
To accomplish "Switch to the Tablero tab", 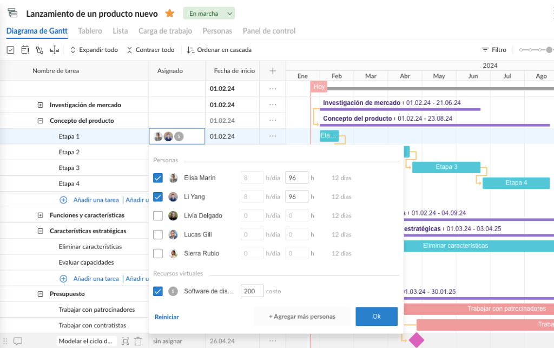I will pos(90,31).
